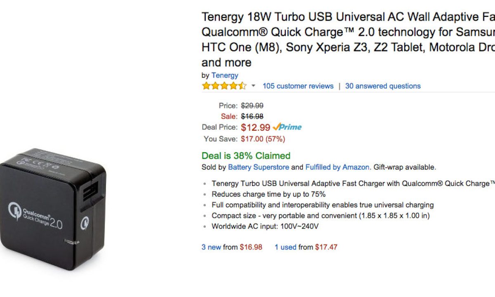
Task: Click the crossed-out $29.99 list price
Action: (x=252, y=106)
